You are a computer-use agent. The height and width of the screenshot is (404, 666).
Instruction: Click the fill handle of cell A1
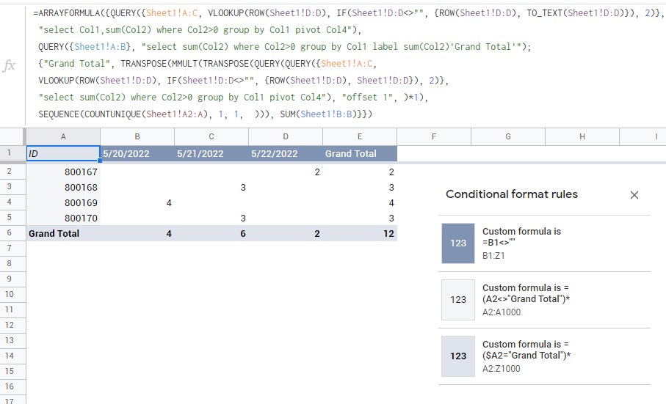(x=100, y=161)
